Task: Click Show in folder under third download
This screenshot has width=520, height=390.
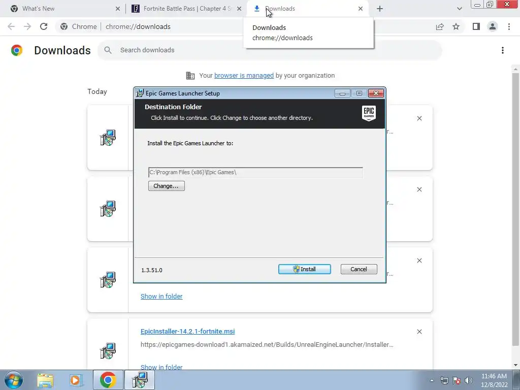Action: tap(161, 296)
